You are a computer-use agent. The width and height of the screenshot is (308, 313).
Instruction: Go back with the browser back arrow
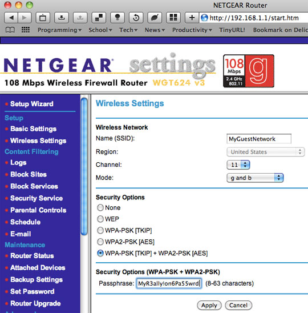11,18
